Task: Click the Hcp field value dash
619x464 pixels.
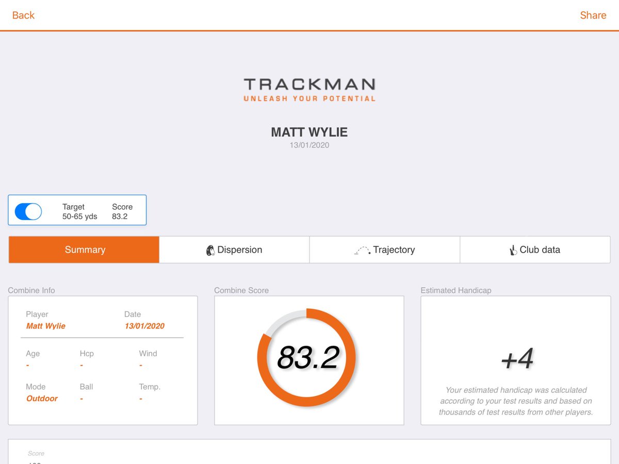Action: coord(82,366)
